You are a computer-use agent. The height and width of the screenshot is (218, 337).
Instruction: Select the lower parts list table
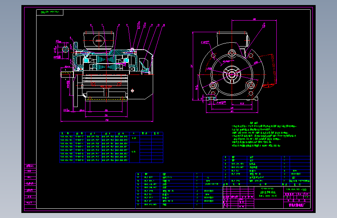[179, 191]
